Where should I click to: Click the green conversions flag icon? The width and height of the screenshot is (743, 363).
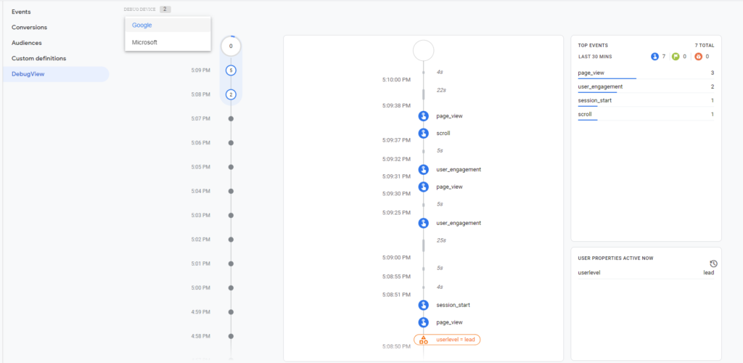[676, 57]
